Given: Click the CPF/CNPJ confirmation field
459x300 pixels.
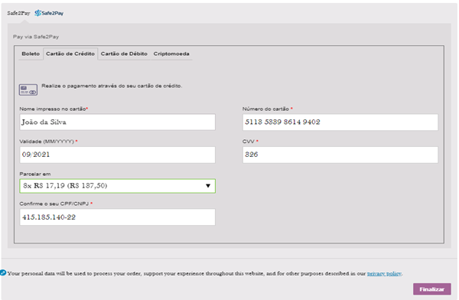Looking at the screenshot, I should click(117, 217).
